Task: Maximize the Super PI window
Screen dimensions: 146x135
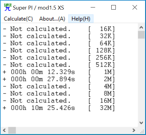Action: (x=113, y=7)
